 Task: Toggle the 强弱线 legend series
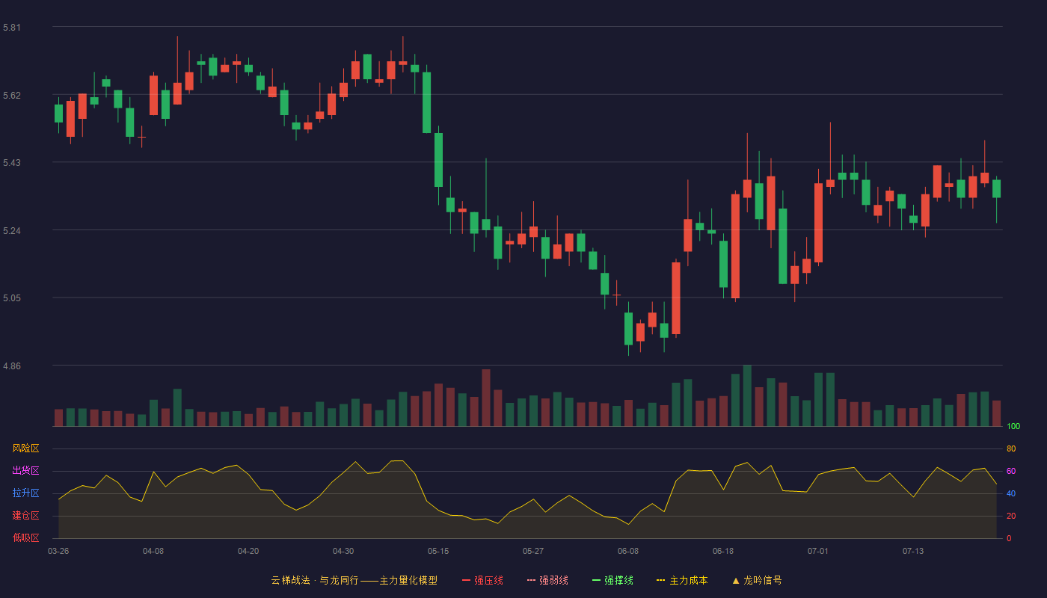tap(547, 580)
